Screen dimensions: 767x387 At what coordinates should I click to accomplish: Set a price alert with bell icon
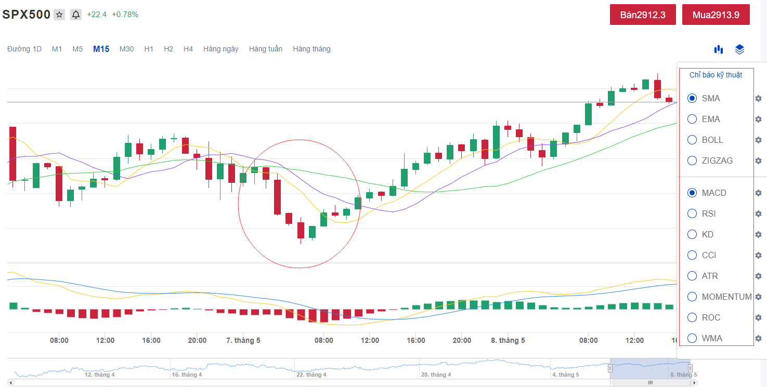click(x=76, y=15)
